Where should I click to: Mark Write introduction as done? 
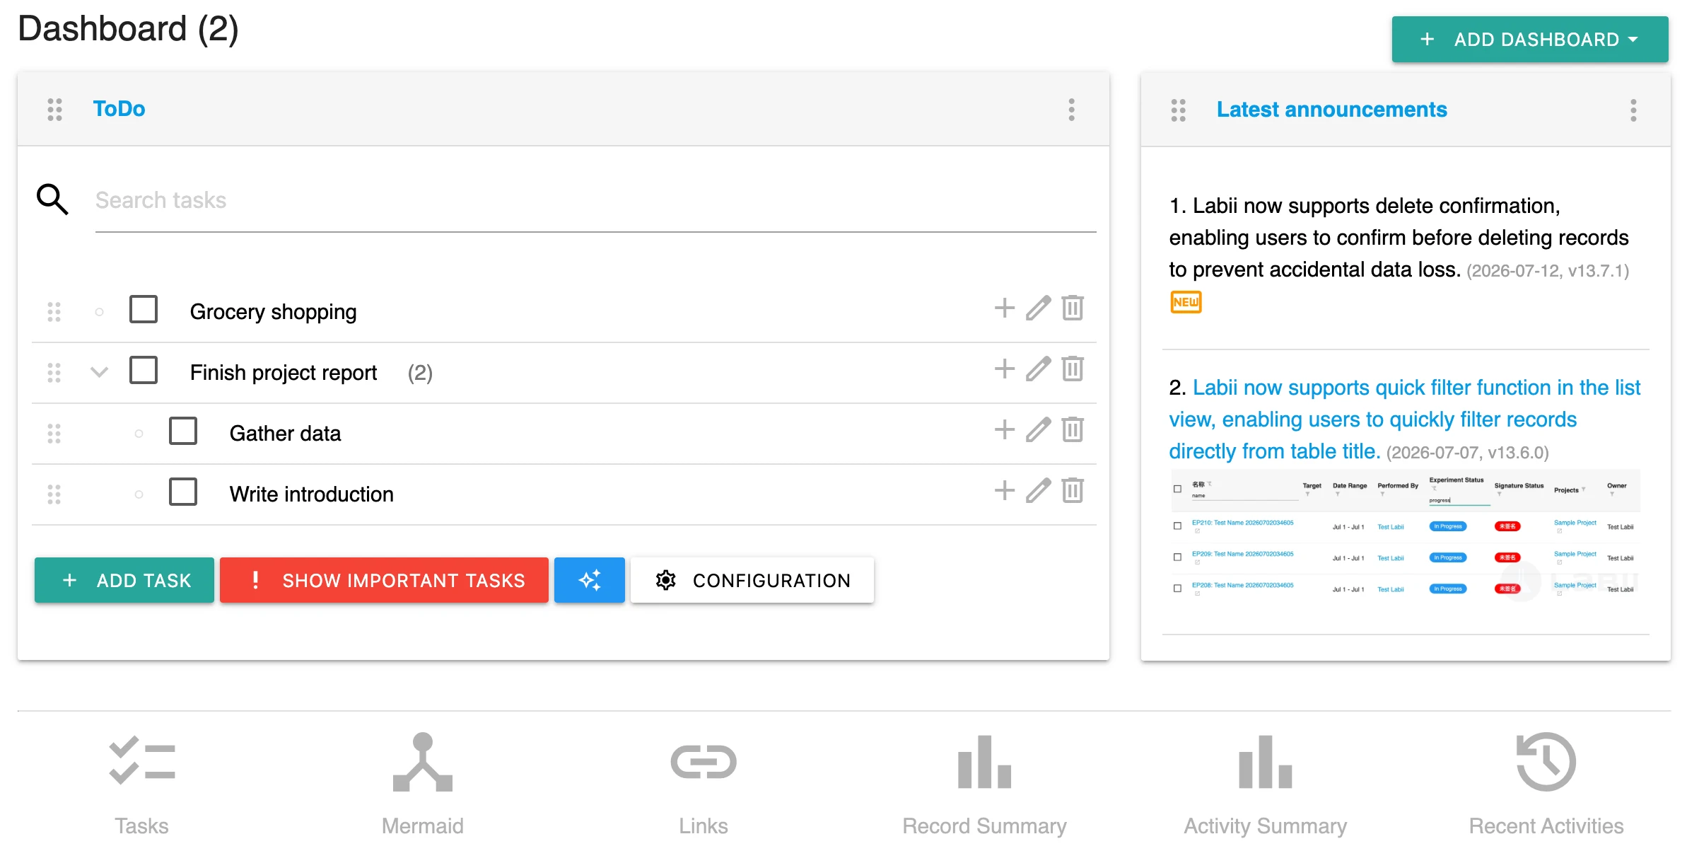pyautogui.click(x=183, y=492)
